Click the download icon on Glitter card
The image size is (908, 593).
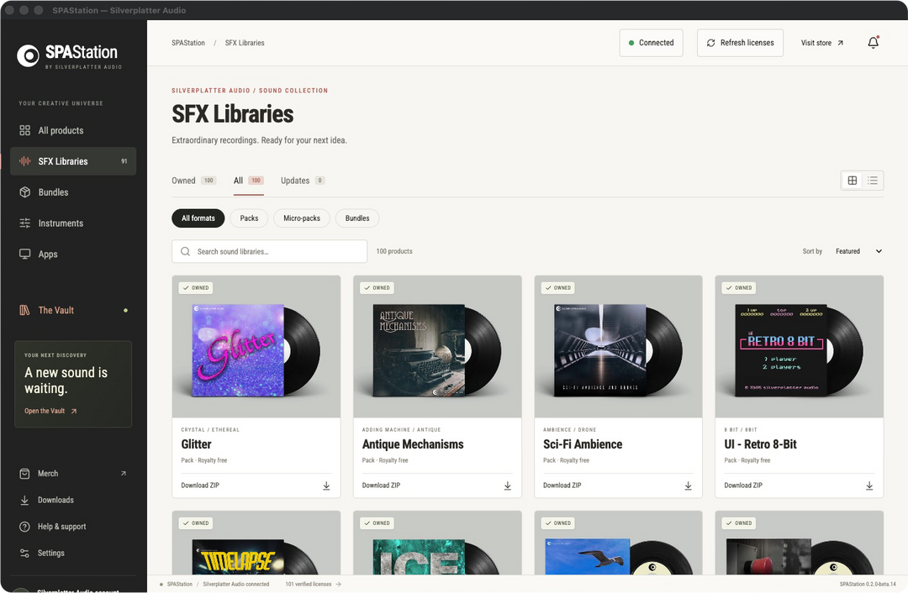click(326, 485)
